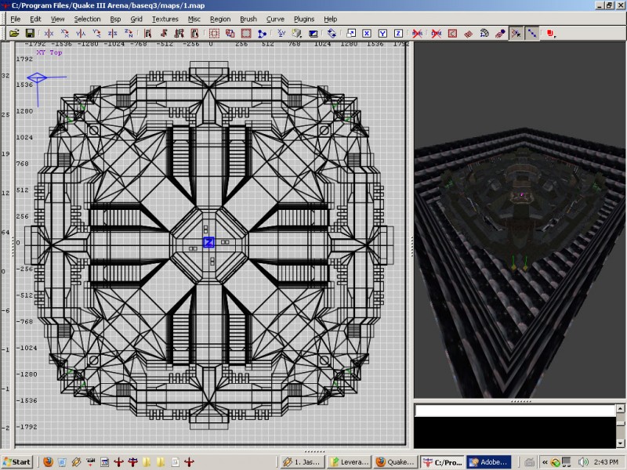
Task: Open the Bsp menu
Action: [x=115, y=19]
